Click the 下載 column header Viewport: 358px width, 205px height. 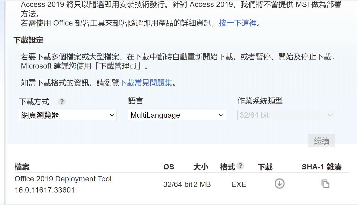(x=265, y=167)
